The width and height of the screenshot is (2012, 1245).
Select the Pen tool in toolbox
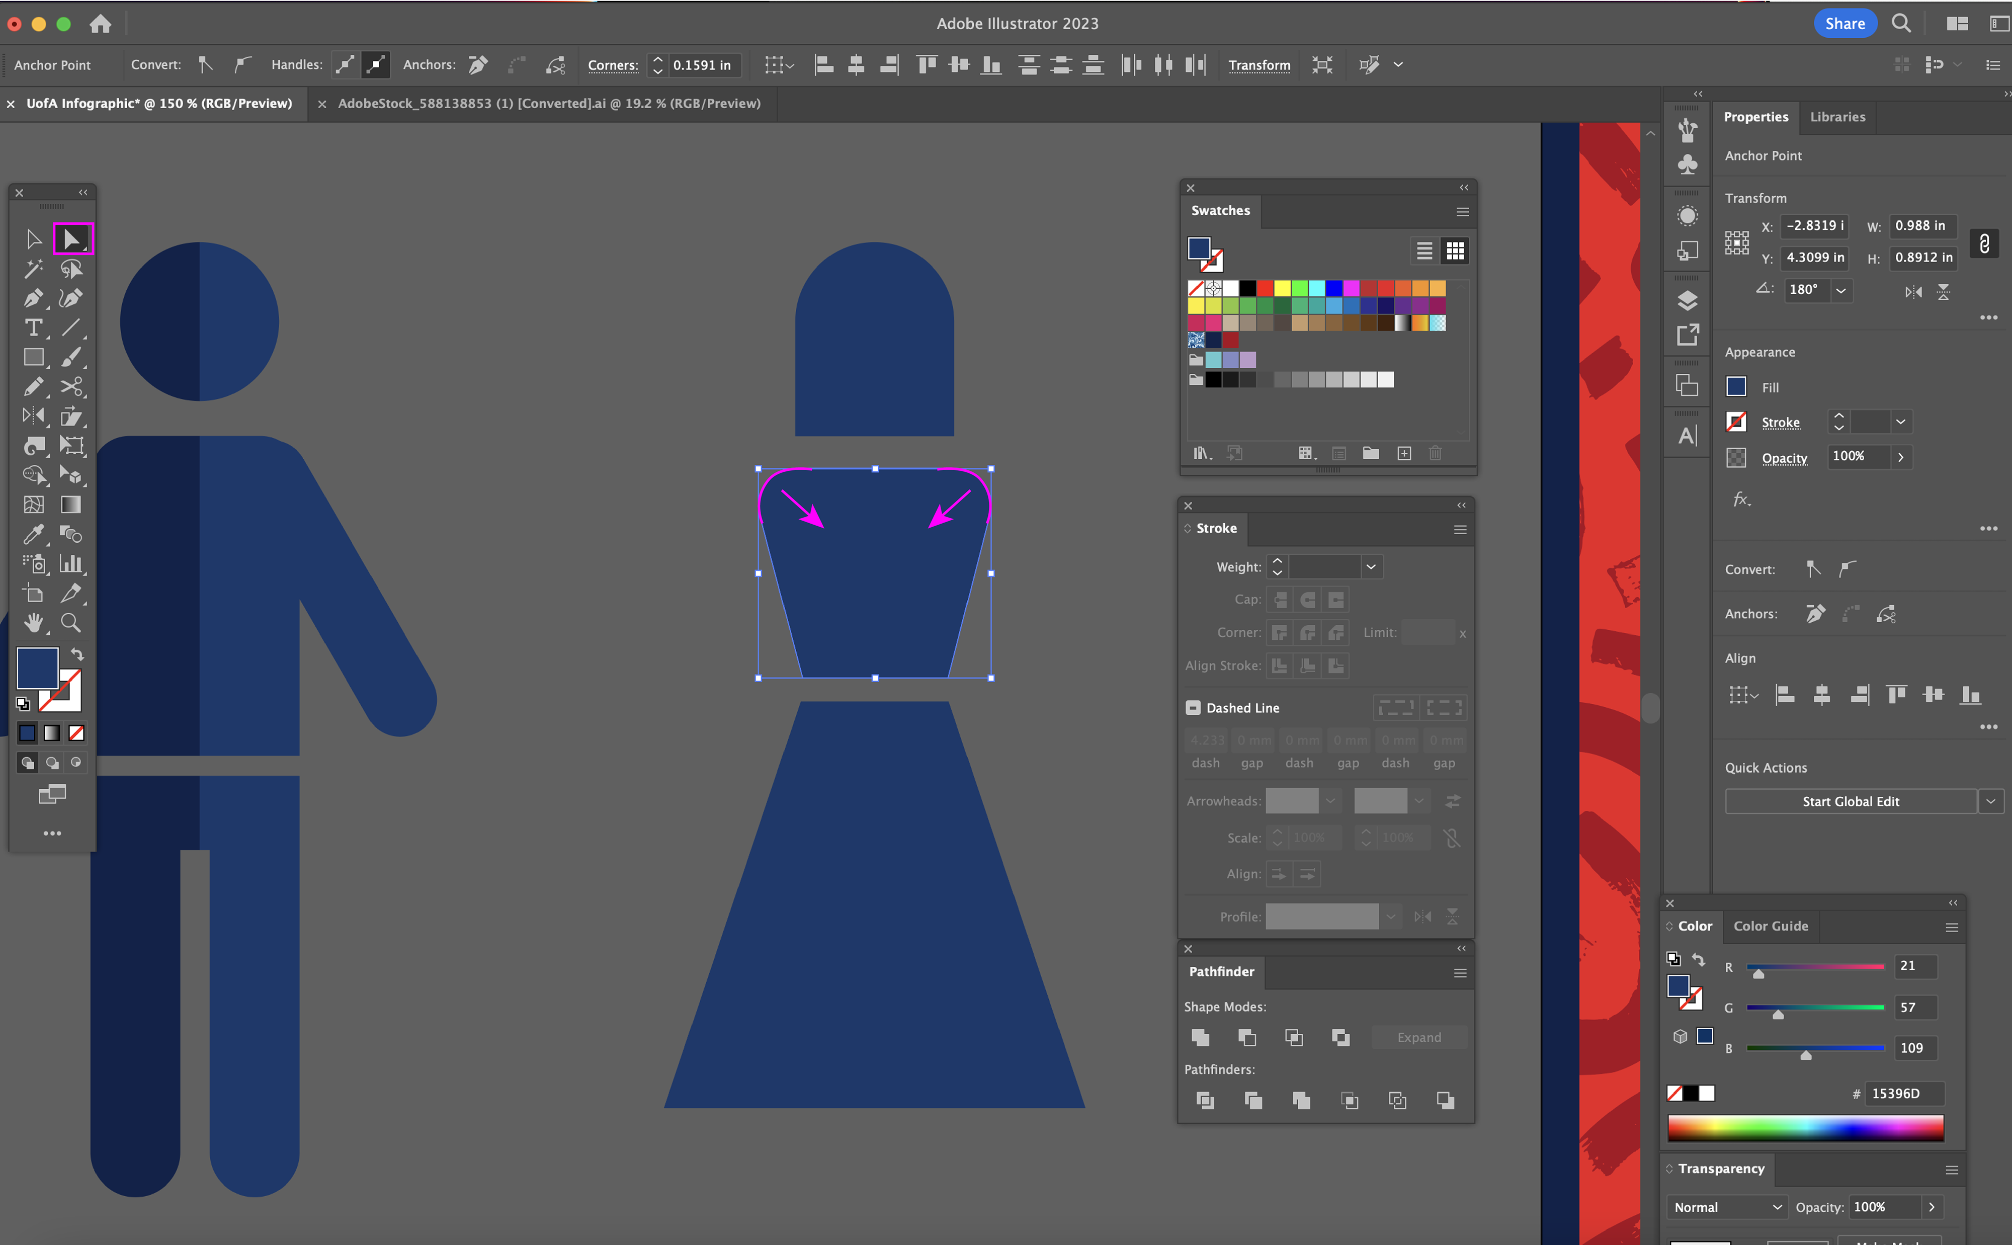[33, 298]
